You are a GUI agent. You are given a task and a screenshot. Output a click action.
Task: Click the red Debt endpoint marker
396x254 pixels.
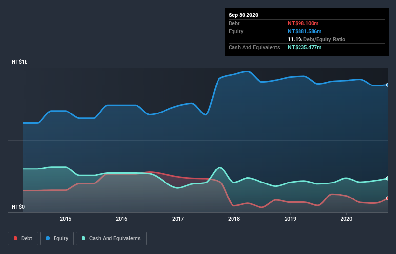pos(388,198)
